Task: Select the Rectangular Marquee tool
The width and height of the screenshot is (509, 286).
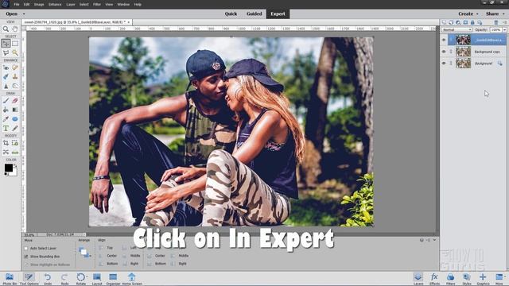Action: [15, 43]
